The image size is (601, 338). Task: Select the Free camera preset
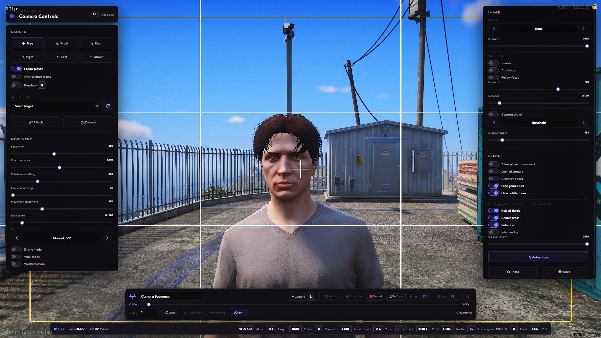click(x=27, y=43)
